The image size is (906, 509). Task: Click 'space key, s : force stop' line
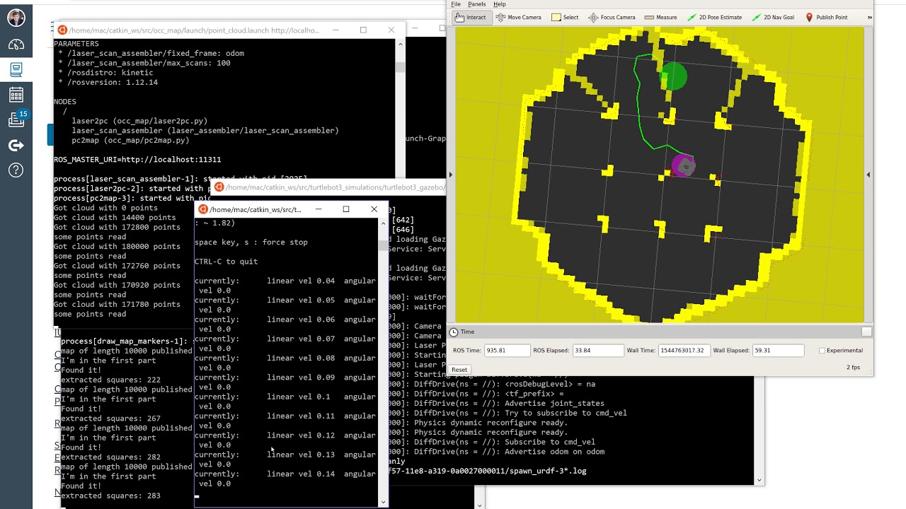(251, 242)
